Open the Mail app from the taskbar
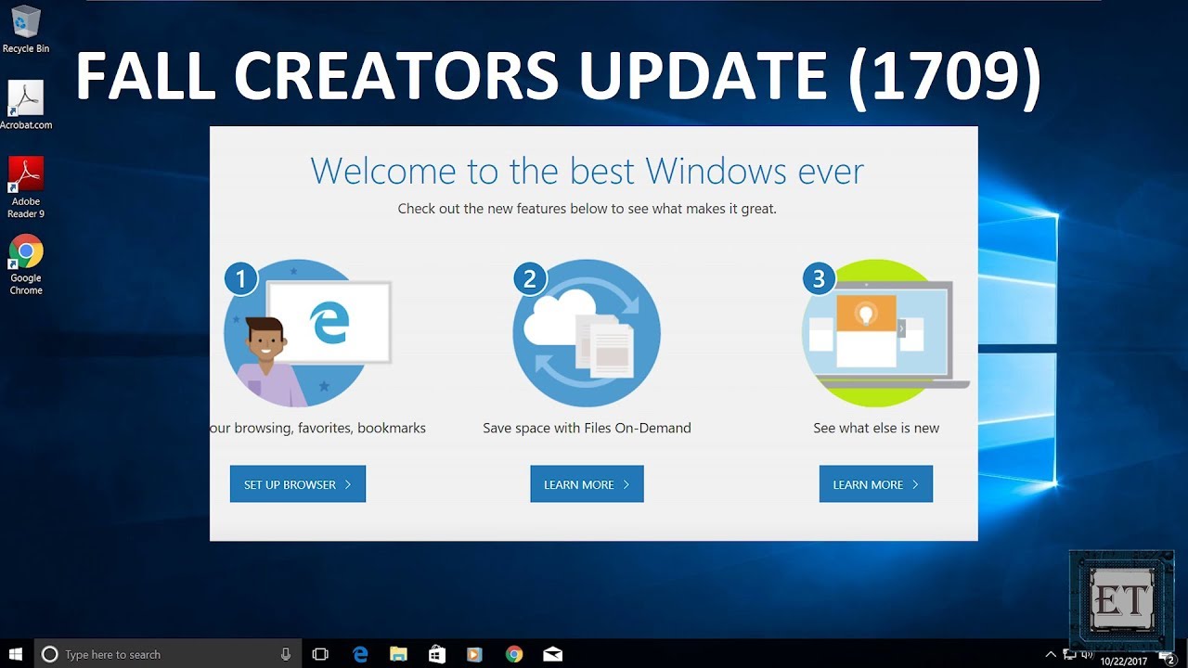 coord(552,654)
